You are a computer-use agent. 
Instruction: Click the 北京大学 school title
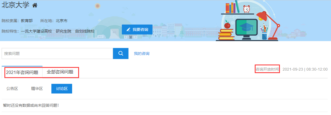15,5
